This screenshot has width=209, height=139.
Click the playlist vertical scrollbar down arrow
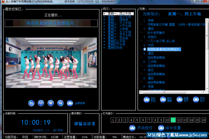(x=207, y=89)
